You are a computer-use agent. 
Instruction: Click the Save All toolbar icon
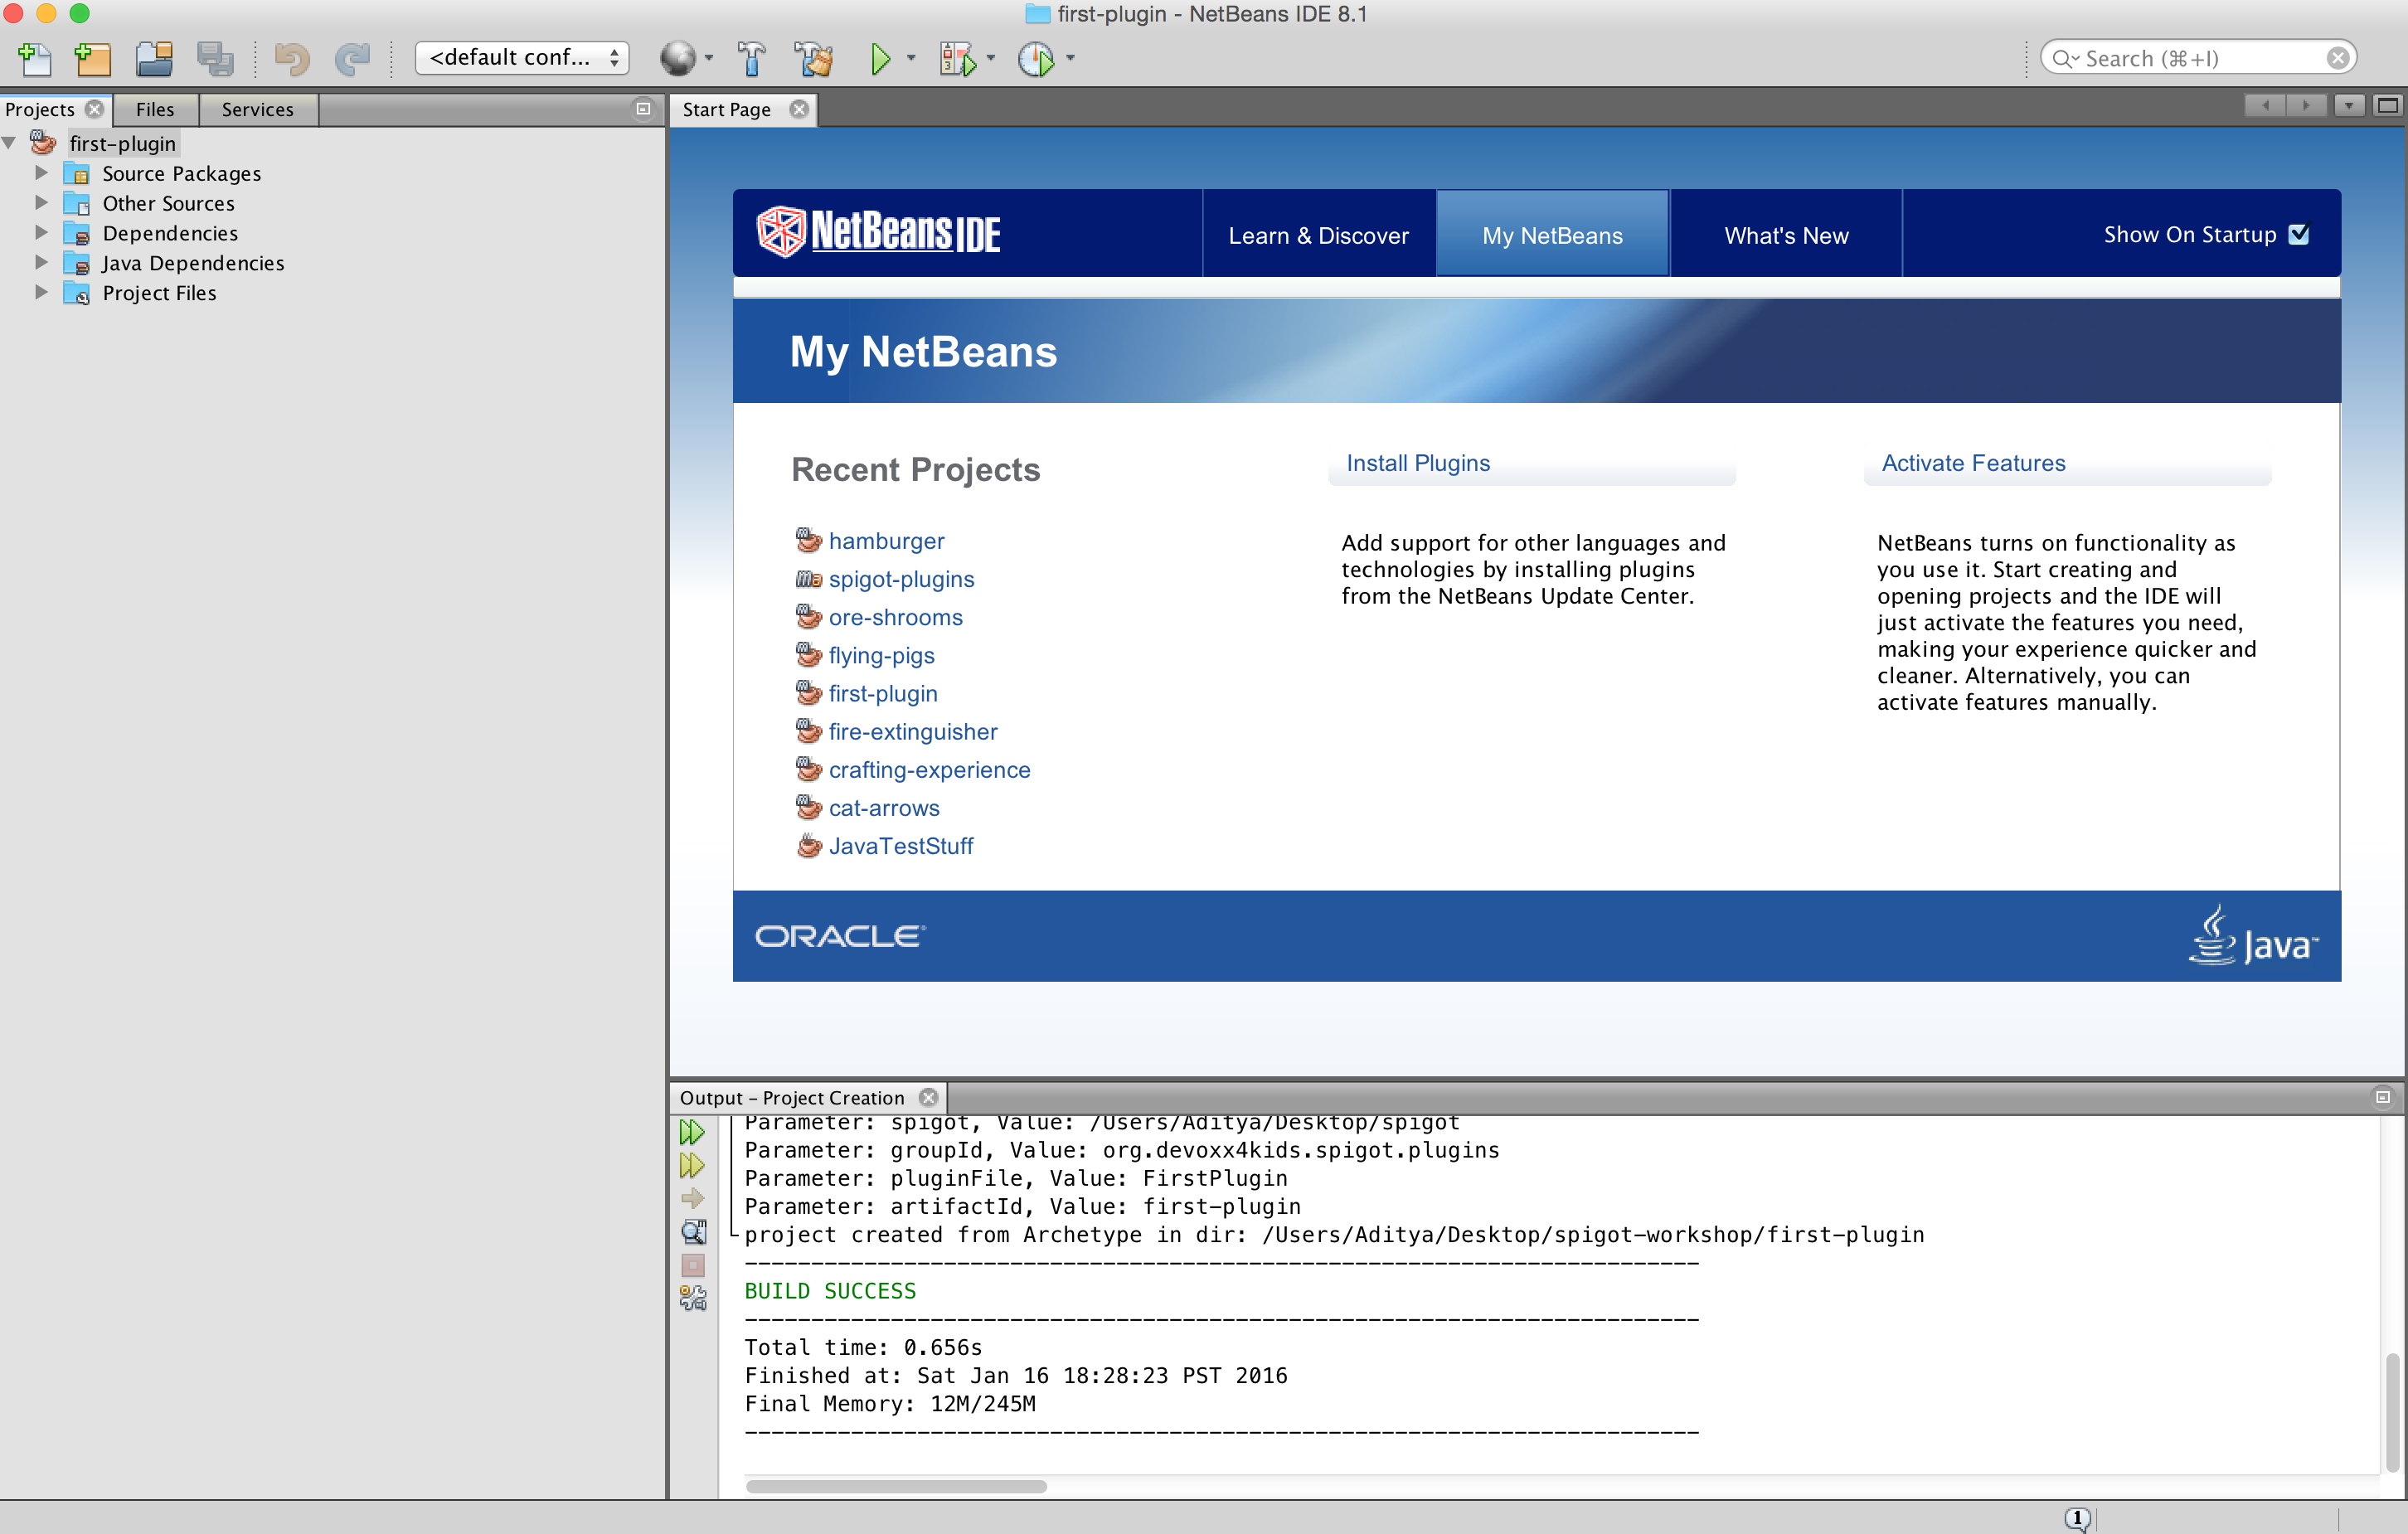pos(215,59)
